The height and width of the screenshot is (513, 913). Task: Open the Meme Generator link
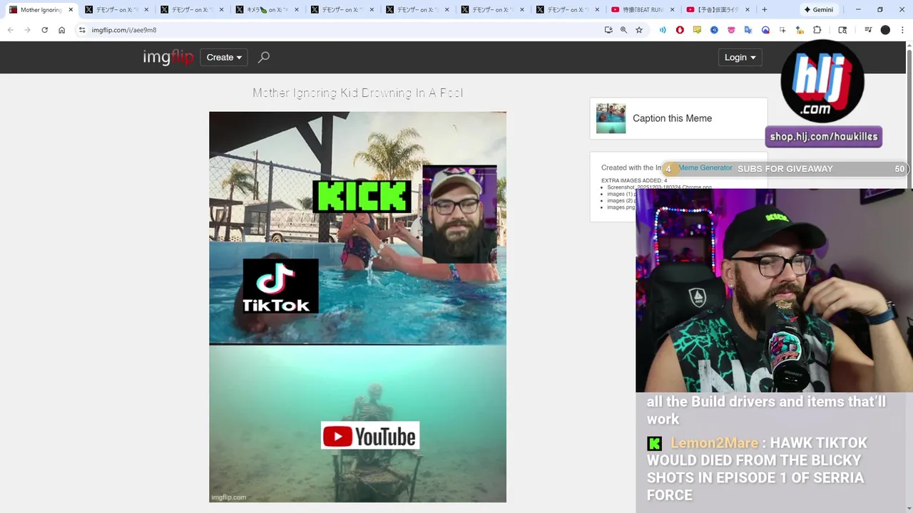point(705,167)
